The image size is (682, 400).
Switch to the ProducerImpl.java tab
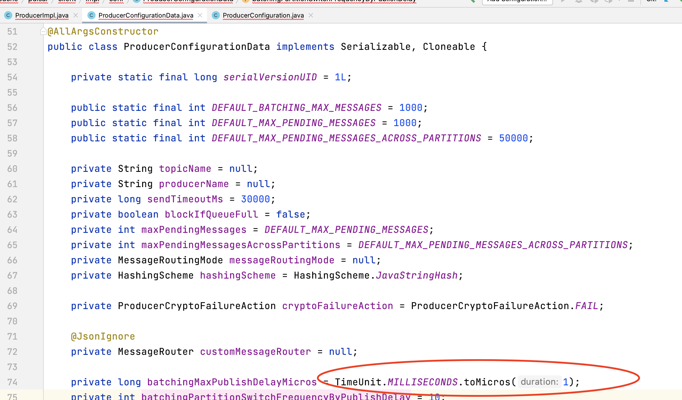point(42,15)
